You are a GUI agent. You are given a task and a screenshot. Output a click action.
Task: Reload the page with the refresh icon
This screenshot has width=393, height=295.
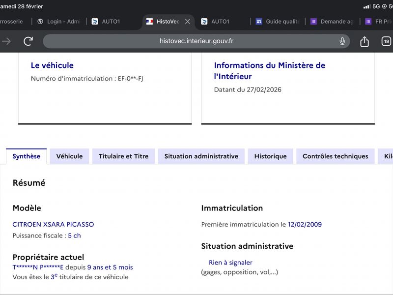28,41
